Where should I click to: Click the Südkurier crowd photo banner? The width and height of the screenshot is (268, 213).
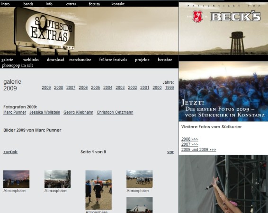click(223, 91)
